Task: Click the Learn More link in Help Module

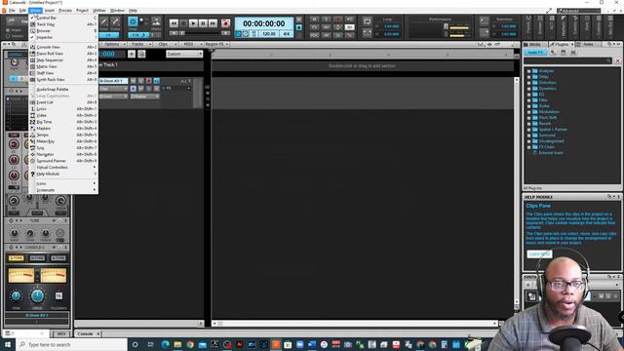Action: click(539, 253)
